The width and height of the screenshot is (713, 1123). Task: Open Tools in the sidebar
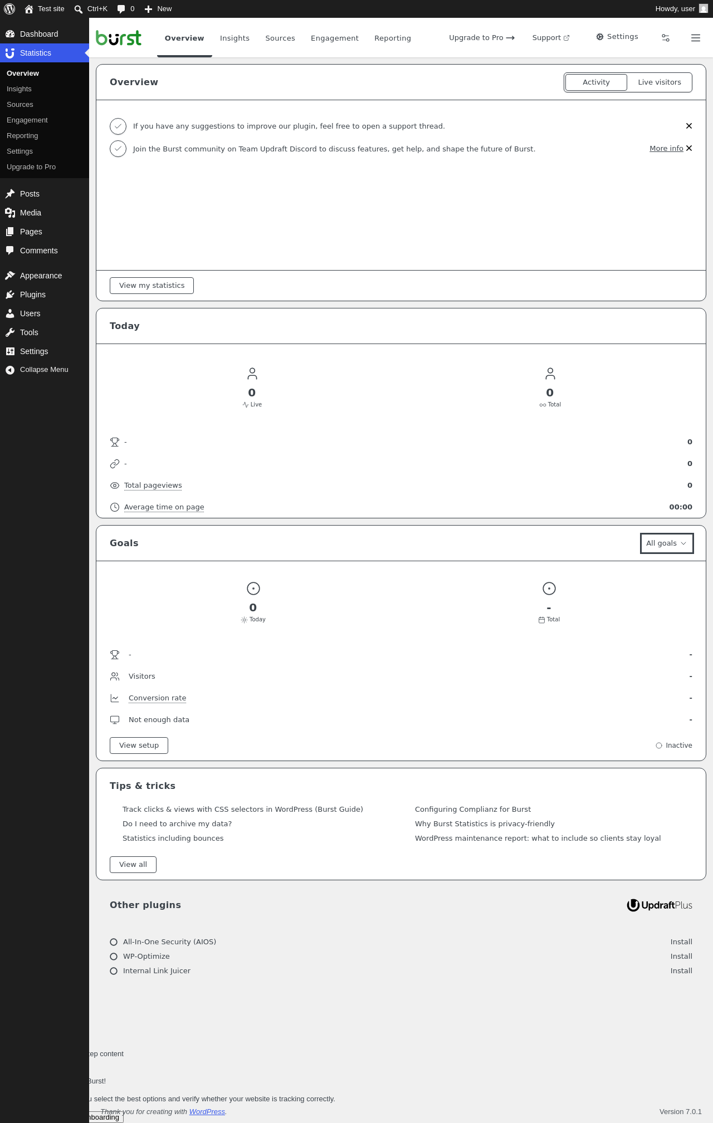(45, 332)
